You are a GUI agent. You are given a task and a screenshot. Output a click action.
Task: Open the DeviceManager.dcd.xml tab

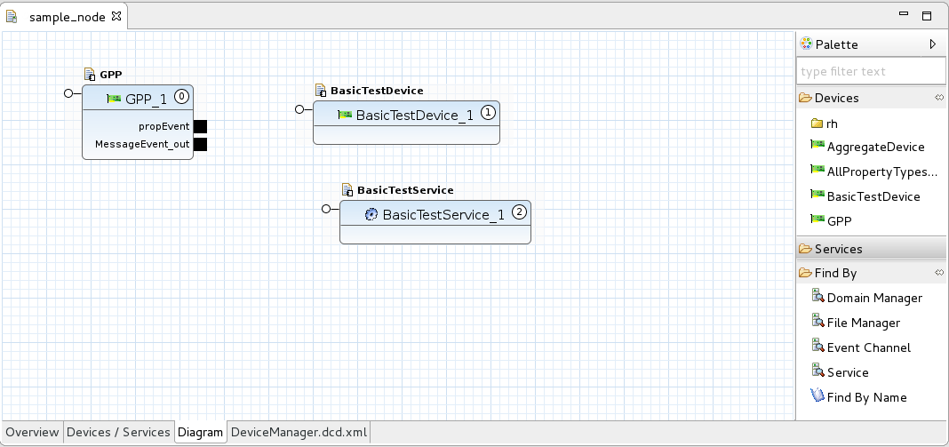tap(299, 433)
